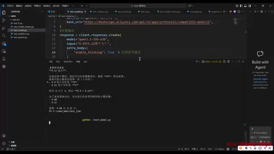Open the additional menus ellipsis in menu bar

[73, 6]
